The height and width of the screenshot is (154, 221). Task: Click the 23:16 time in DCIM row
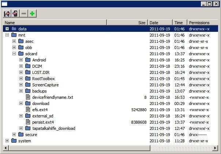pyautogui.click(x=179, y=66)
